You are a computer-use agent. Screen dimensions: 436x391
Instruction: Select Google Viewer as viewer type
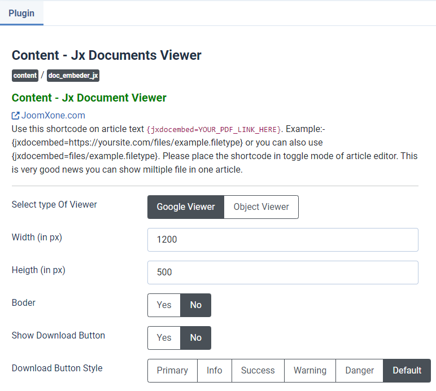(186, 207)
